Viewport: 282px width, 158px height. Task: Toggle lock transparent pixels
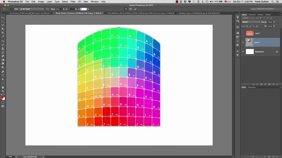[247, 26]
